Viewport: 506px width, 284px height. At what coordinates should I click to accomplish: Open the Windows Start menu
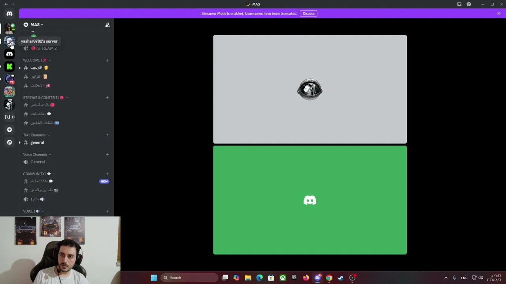[154, 278]
